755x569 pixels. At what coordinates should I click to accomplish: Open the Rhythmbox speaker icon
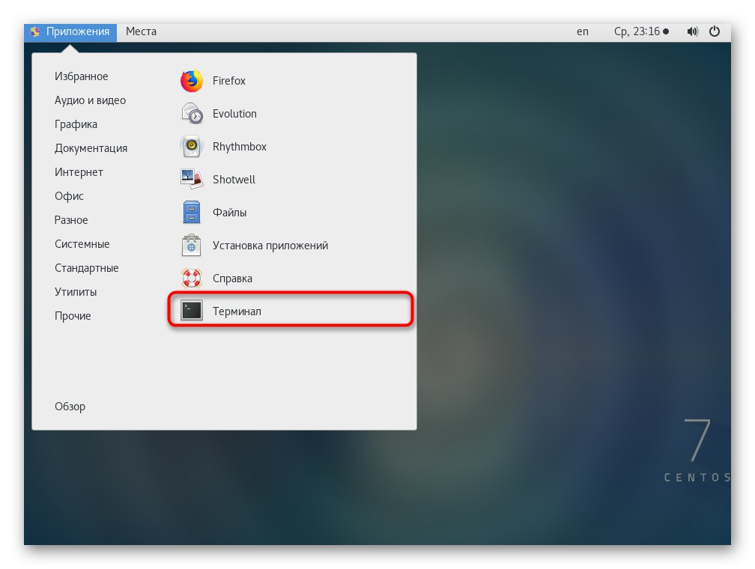192,146
